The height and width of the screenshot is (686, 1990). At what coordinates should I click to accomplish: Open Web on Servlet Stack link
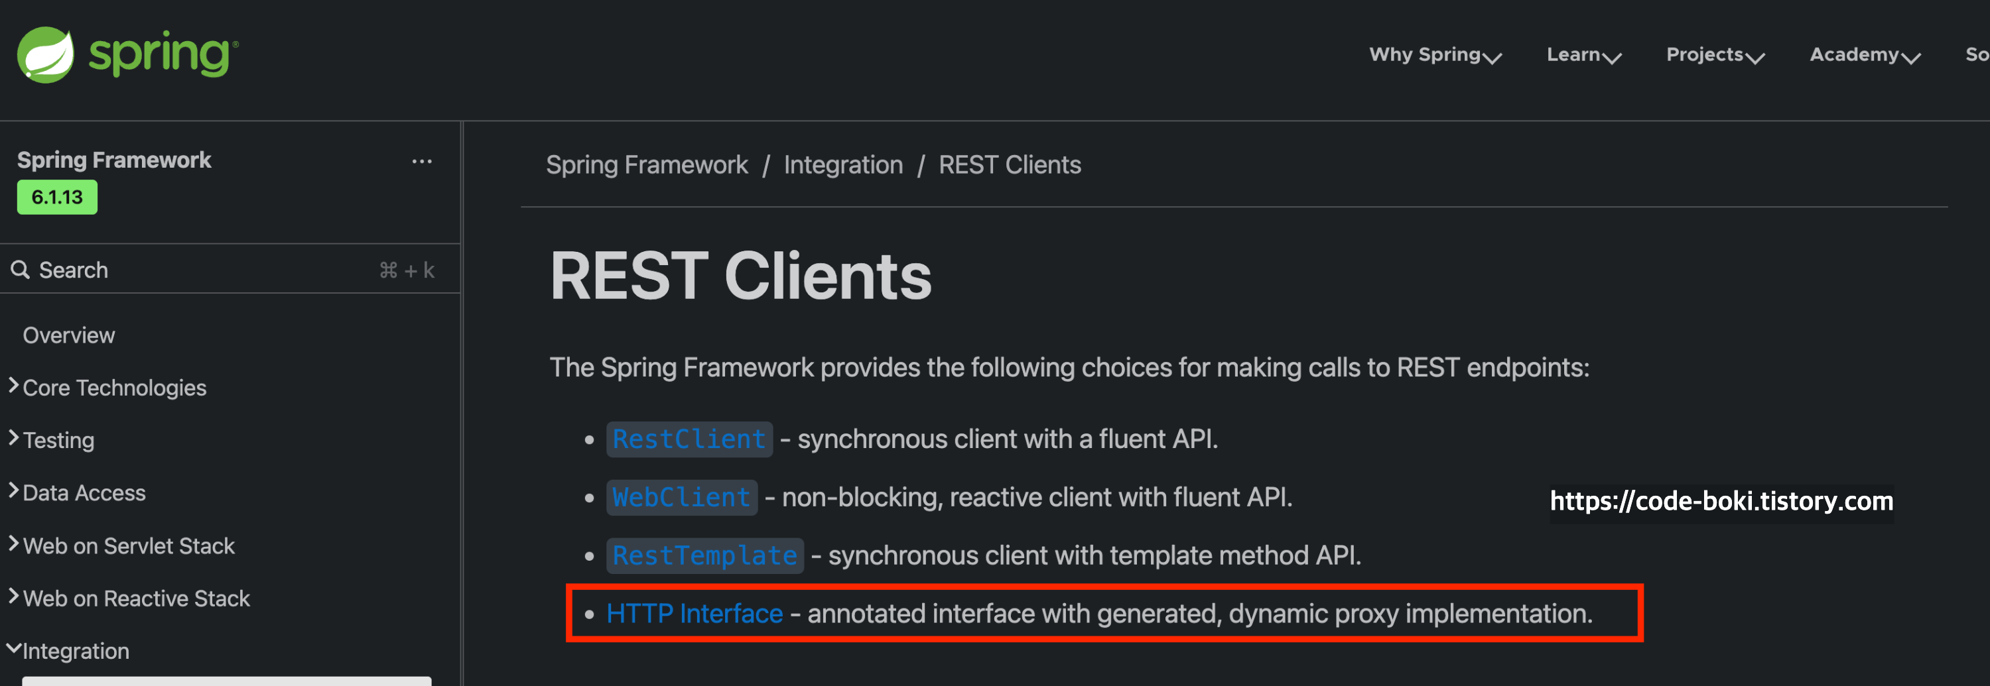(x=128, y=545)
